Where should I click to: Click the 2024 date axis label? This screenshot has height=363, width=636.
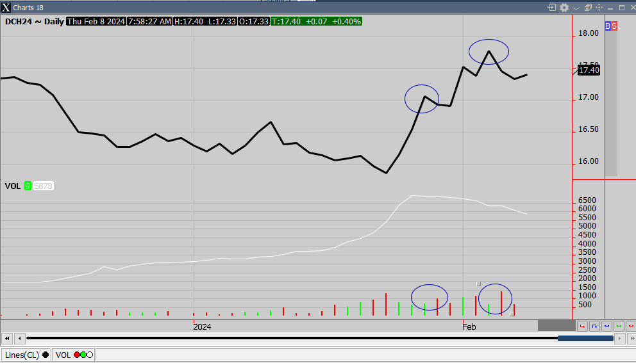tap(202, 327)
